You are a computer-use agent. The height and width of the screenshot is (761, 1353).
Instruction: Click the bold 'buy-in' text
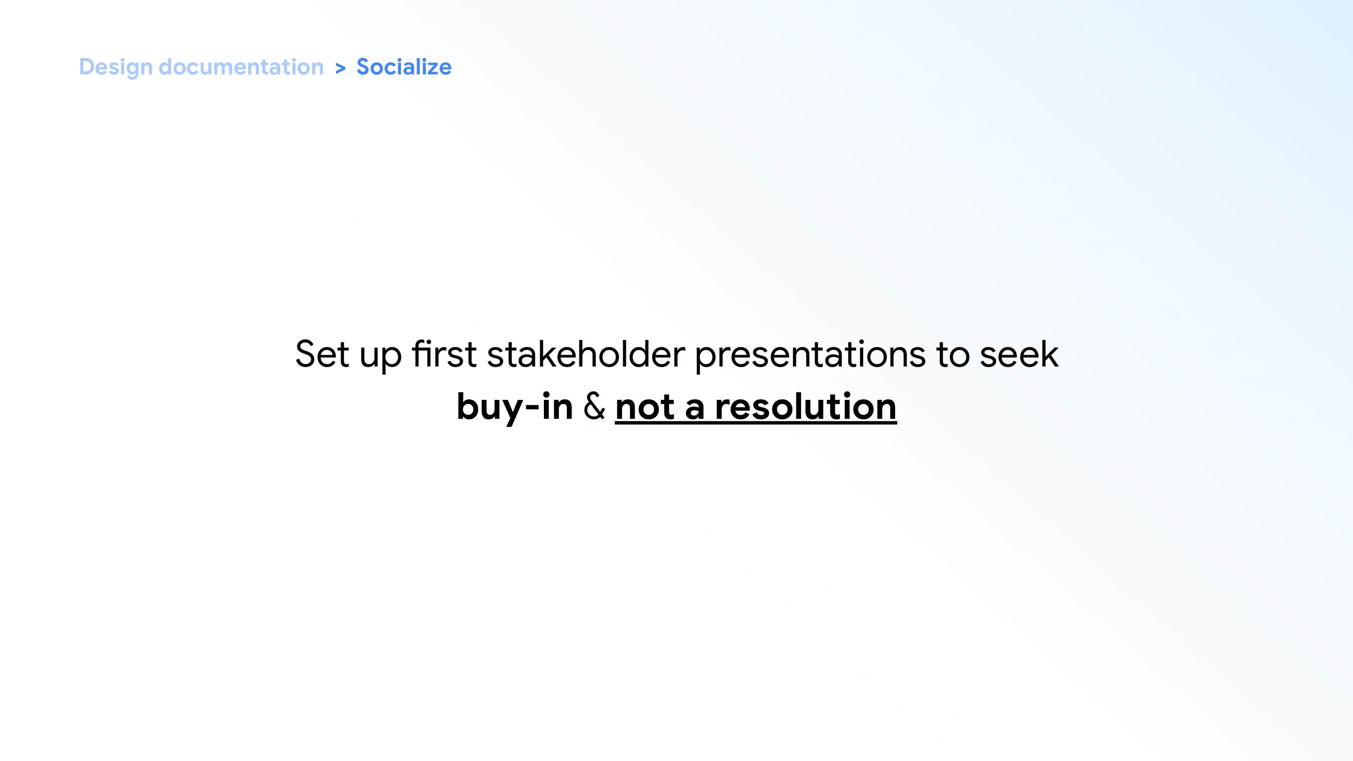point(514,407)
